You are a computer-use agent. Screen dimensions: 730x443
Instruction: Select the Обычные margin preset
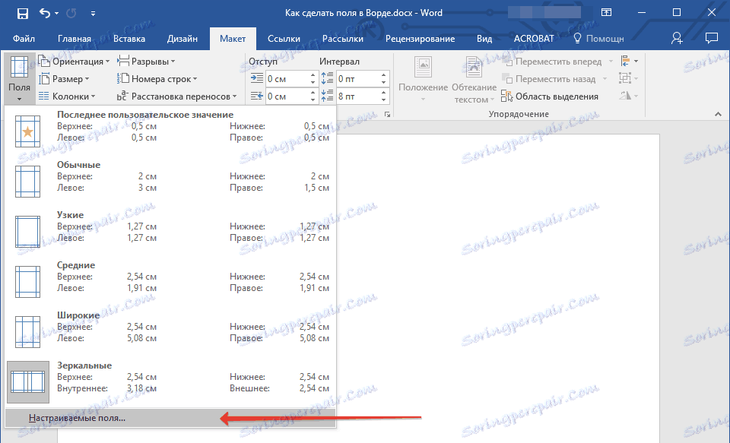tap(170, 181)
